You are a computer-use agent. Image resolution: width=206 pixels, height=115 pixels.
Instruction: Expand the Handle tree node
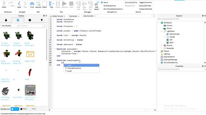164,37
